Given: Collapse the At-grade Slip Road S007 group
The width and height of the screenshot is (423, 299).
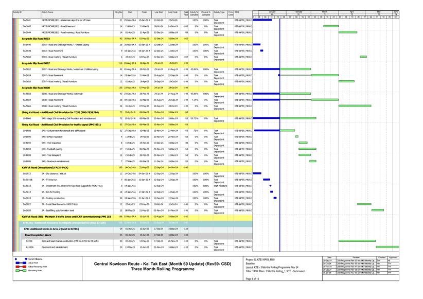Looking at the screenshot, I should (x=36, y=63).
